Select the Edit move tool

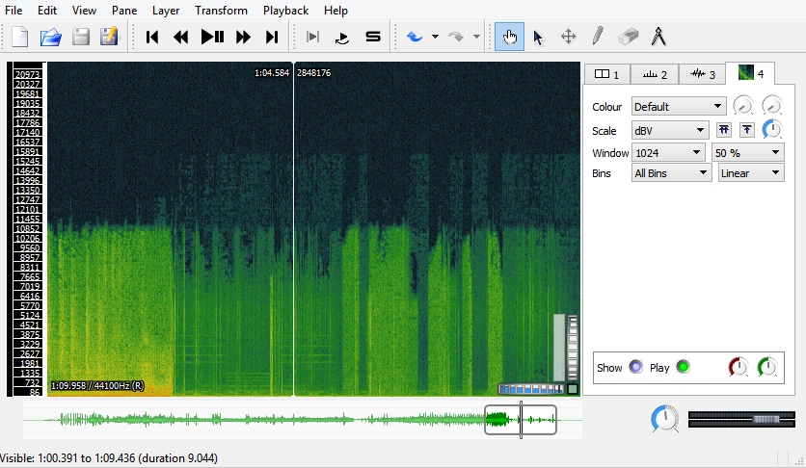coord(568,38)
